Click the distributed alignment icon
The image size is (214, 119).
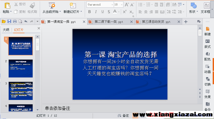point(162,12)
